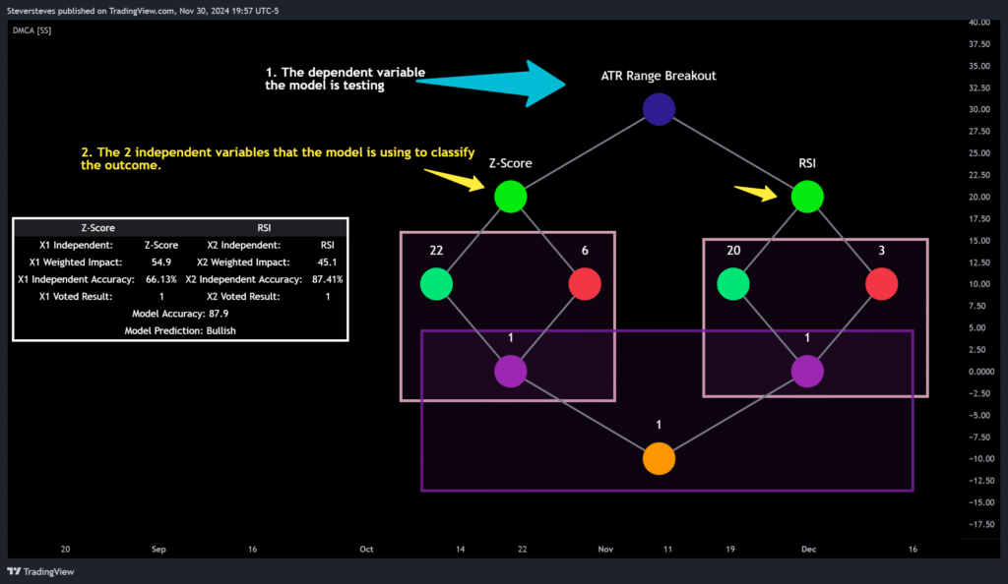Viewport: 1008px width, 584px height.
Task: Click the Dec label on the time axis
Action: point(808,550)
